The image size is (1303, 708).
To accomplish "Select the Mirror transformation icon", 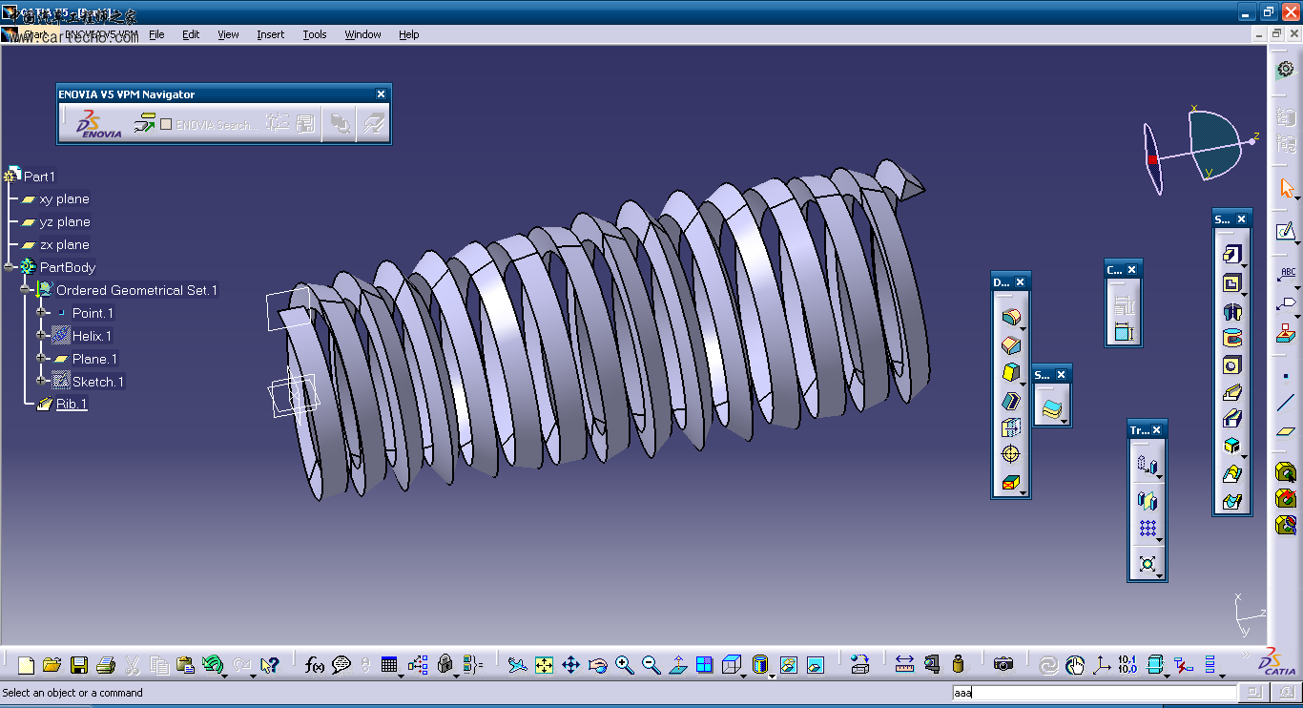I will coord(1148,500).
